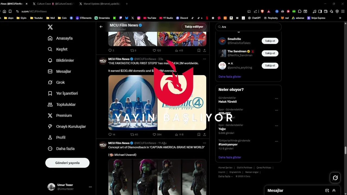Open more options for the Yağız trend

click(277, 126)
